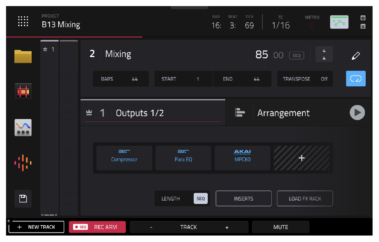Click the crown icon beside Outputs 1/2
Viewport: 379px width, 242px height.
click(x=89, y=112)
